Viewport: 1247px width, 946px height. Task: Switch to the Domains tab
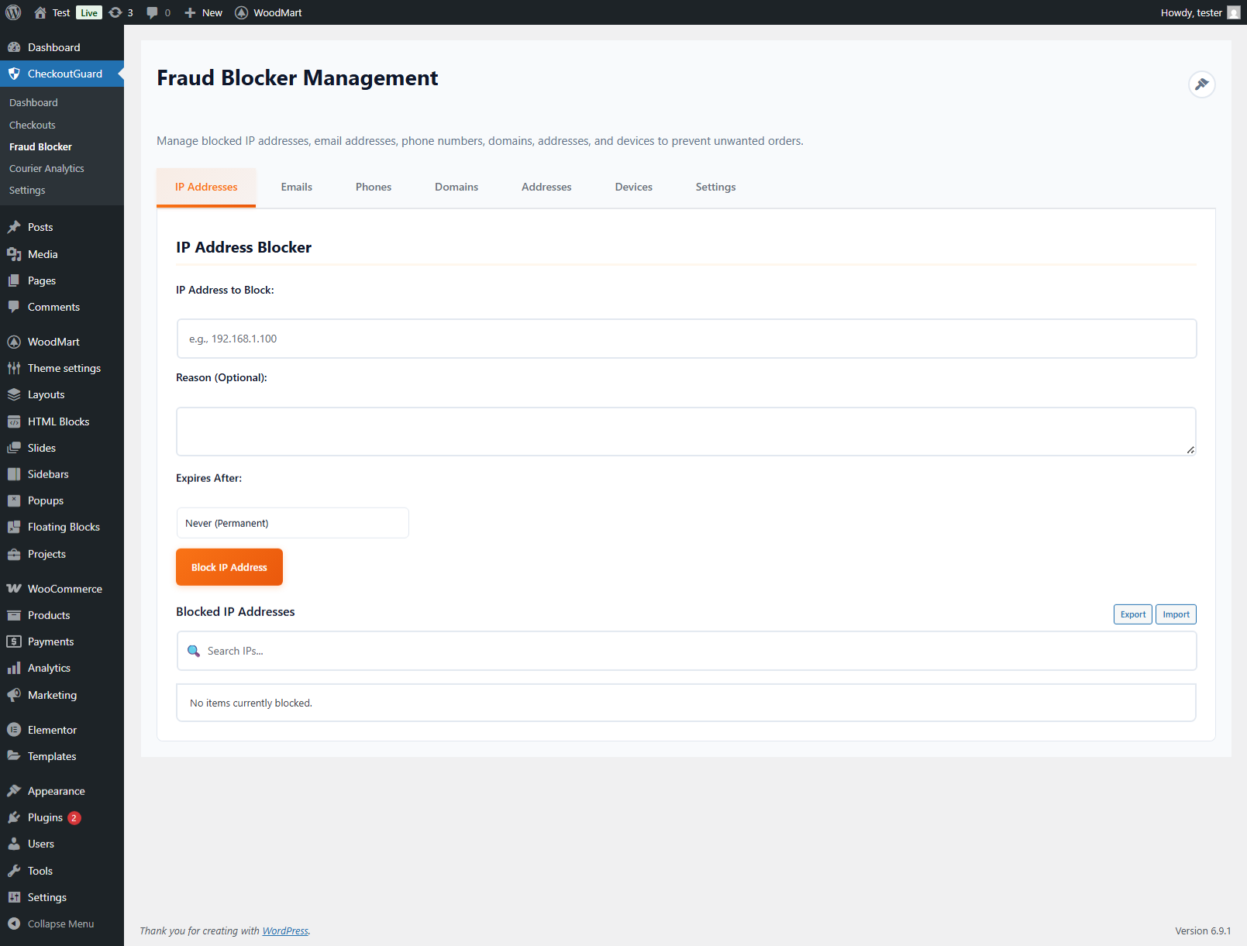(x=456, y=187)
